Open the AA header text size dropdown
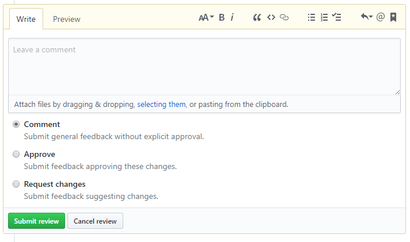Image resolution: width=410 pixels, height=242 pixels. (x=206, y=17)
